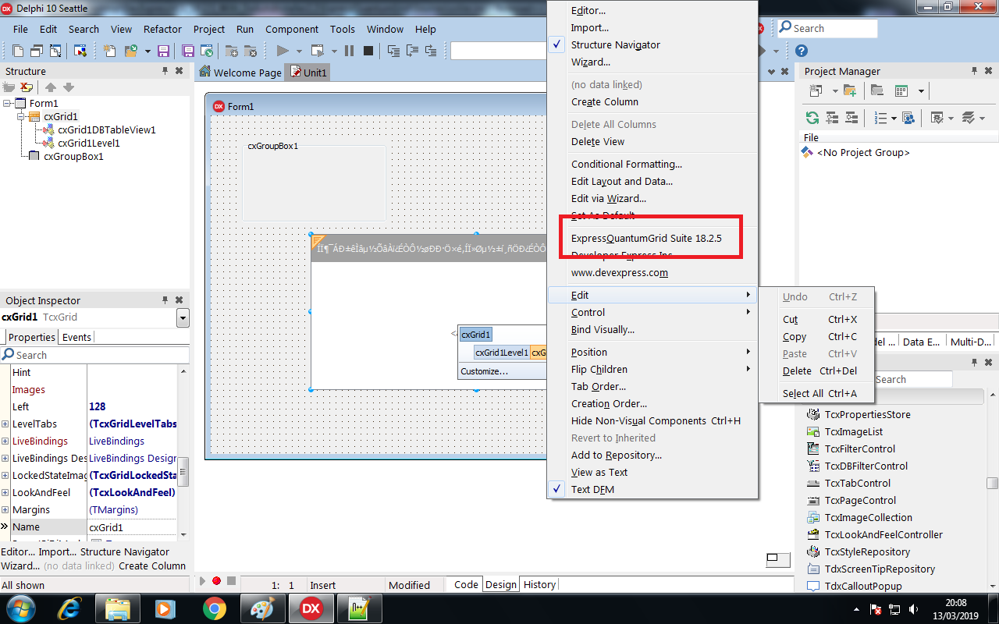Switch to the Events tab
This screenshot has width=999, height=624.
pyautogui.click(x=76, y=337)
